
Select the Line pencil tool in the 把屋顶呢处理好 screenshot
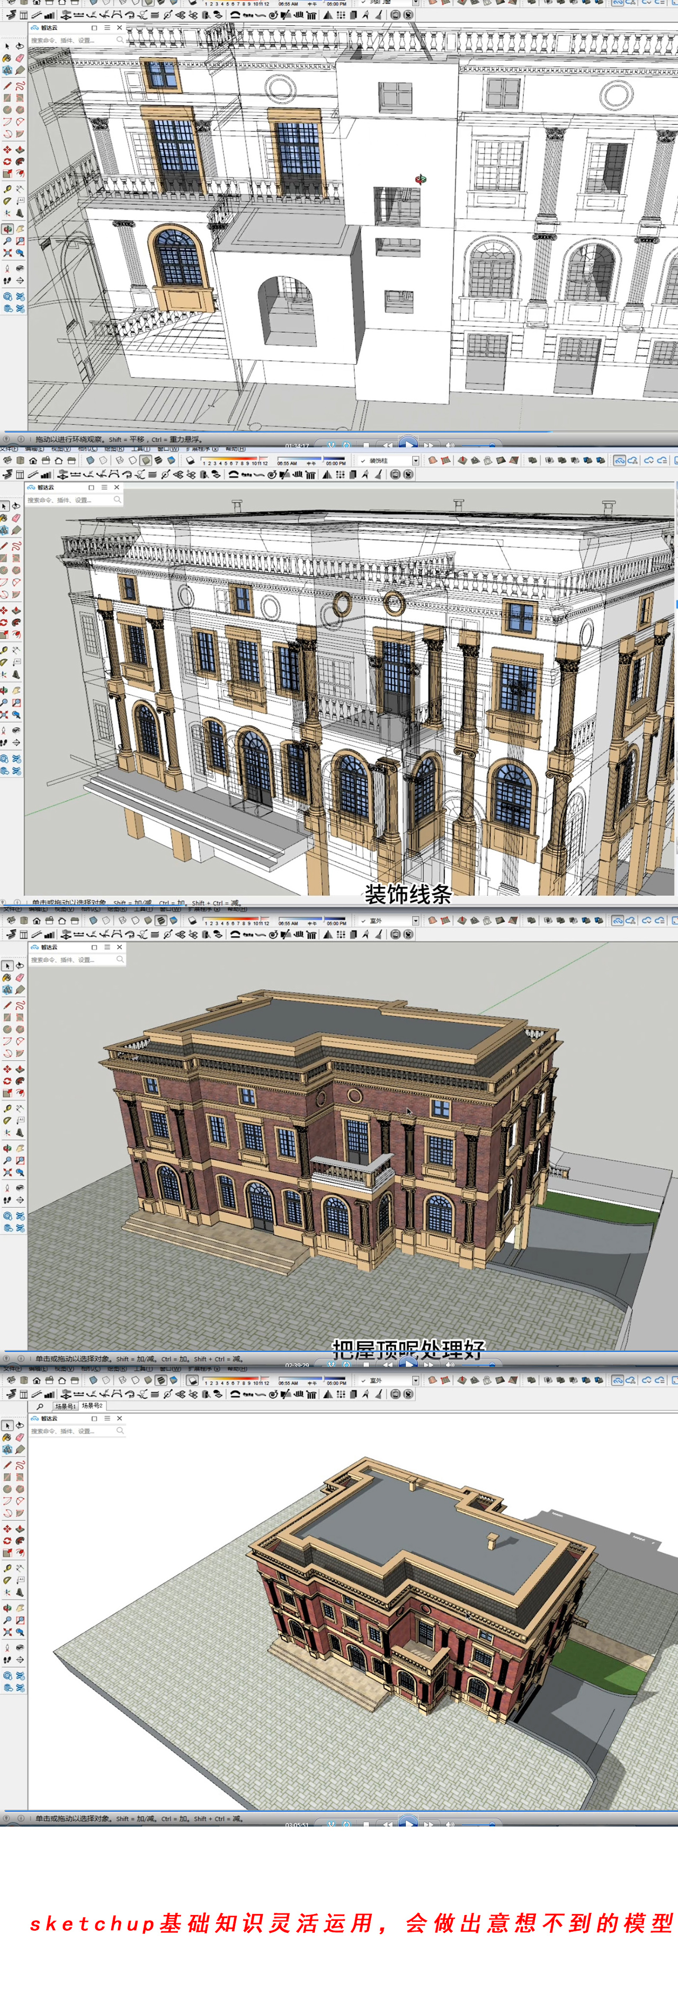7,1006
